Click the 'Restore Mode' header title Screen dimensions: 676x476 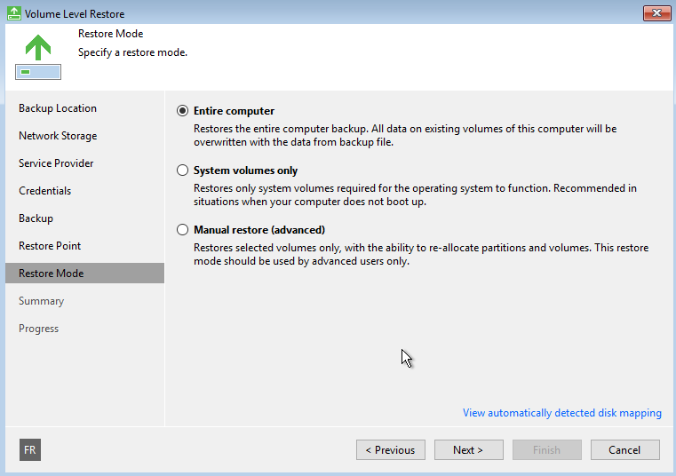[110, 34]
